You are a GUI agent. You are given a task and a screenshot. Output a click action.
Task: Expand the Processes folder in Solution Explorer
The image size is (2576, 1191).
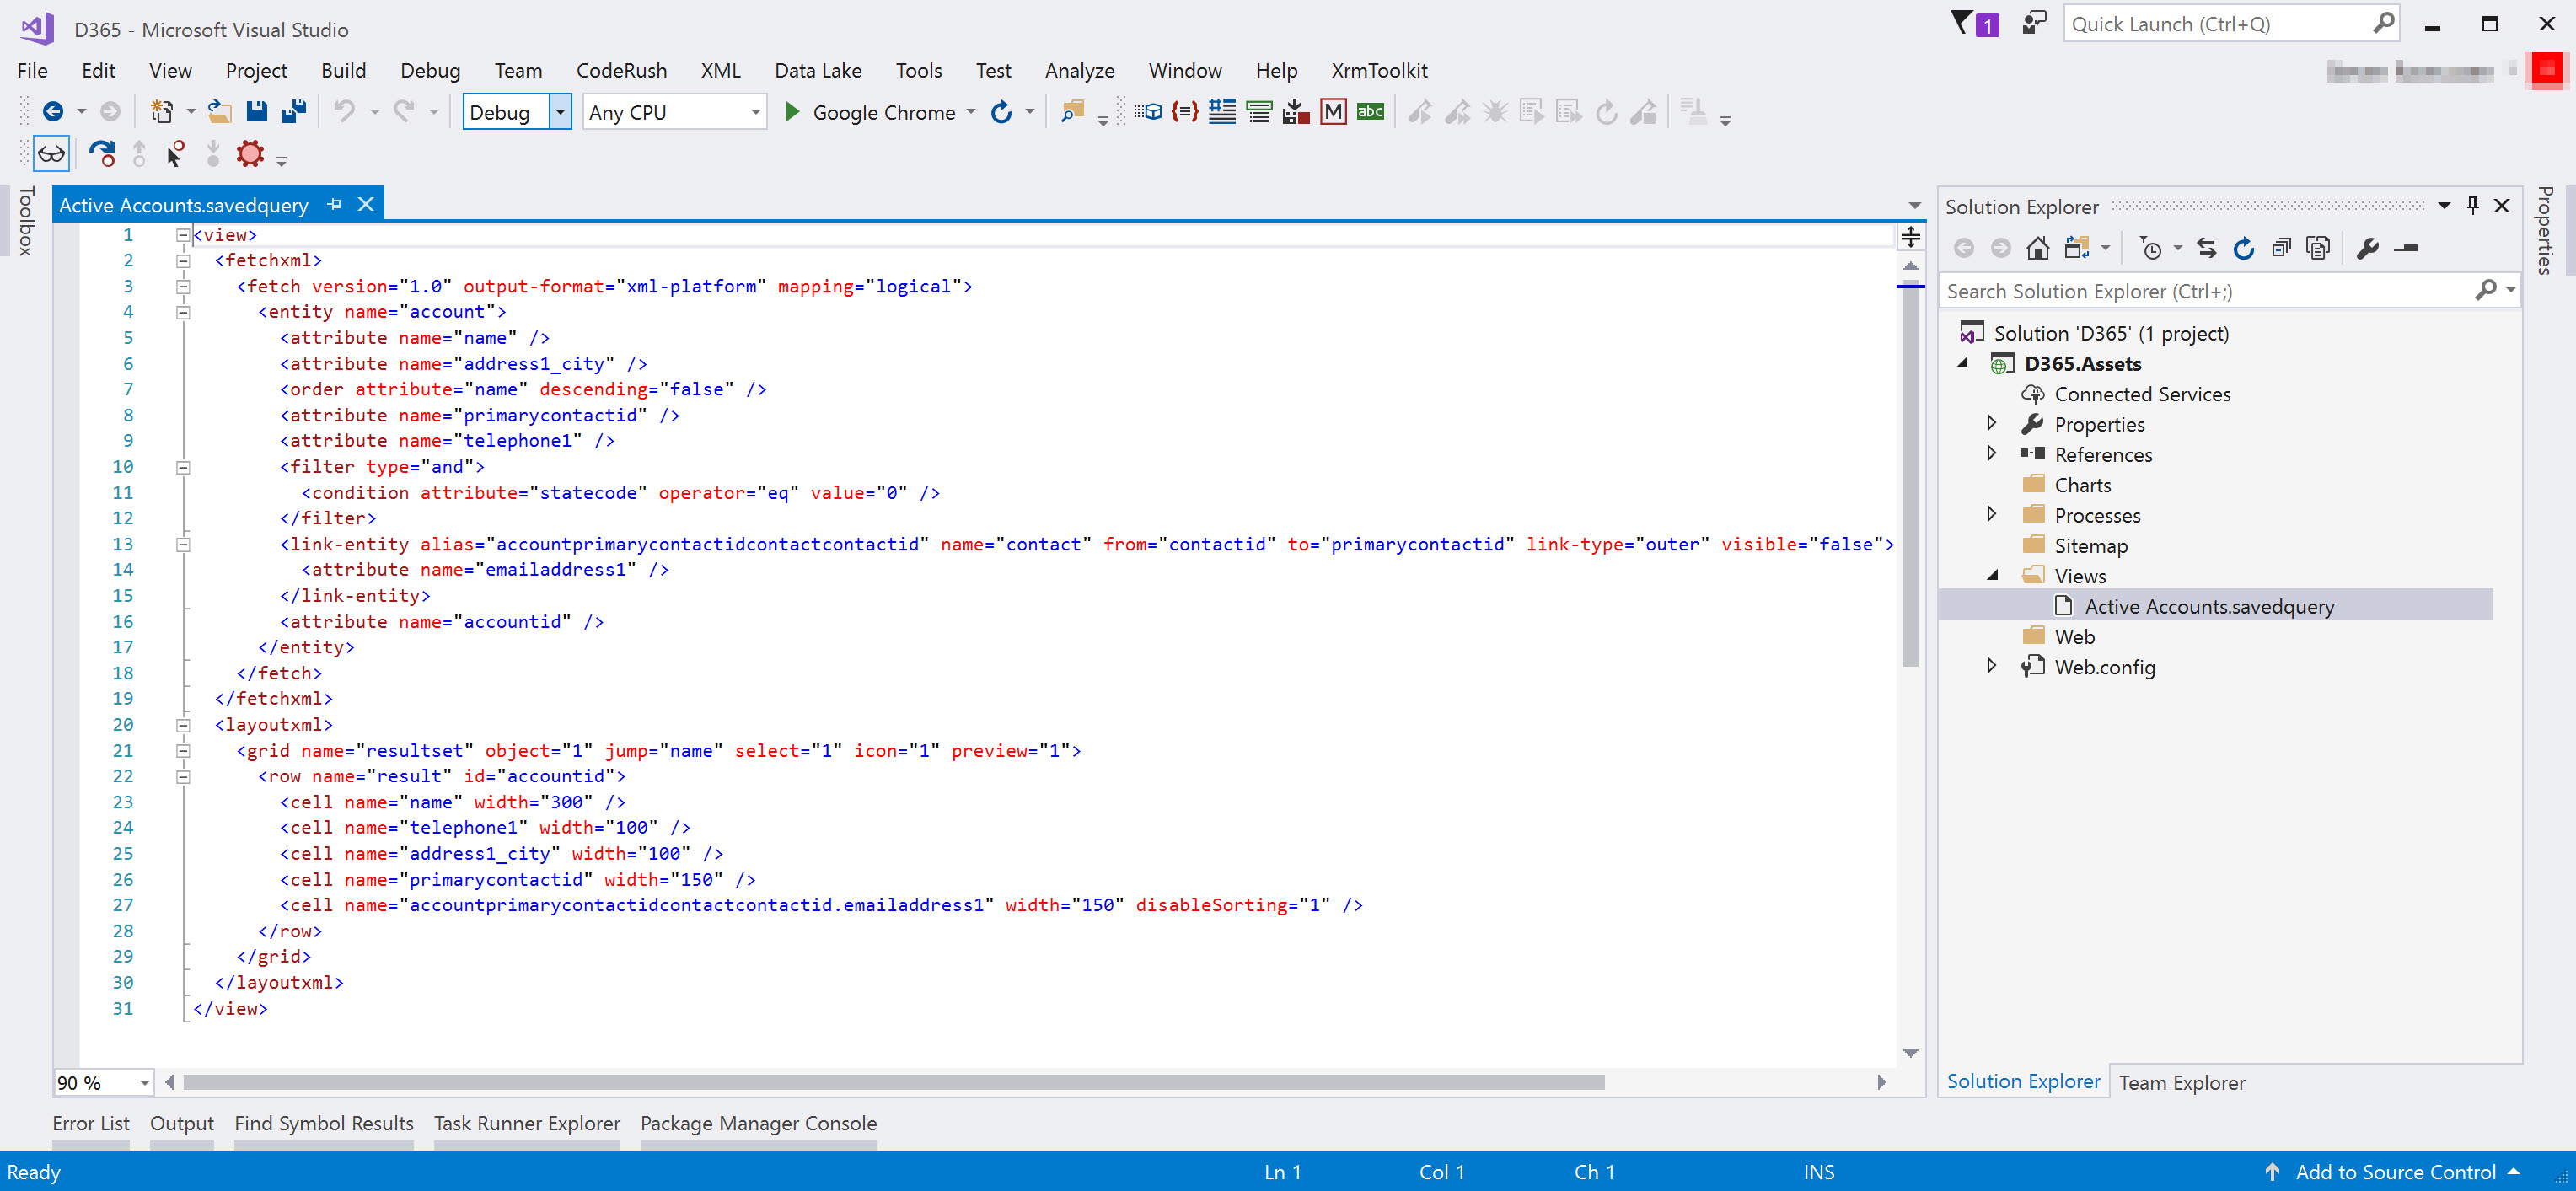point(1991,514)
